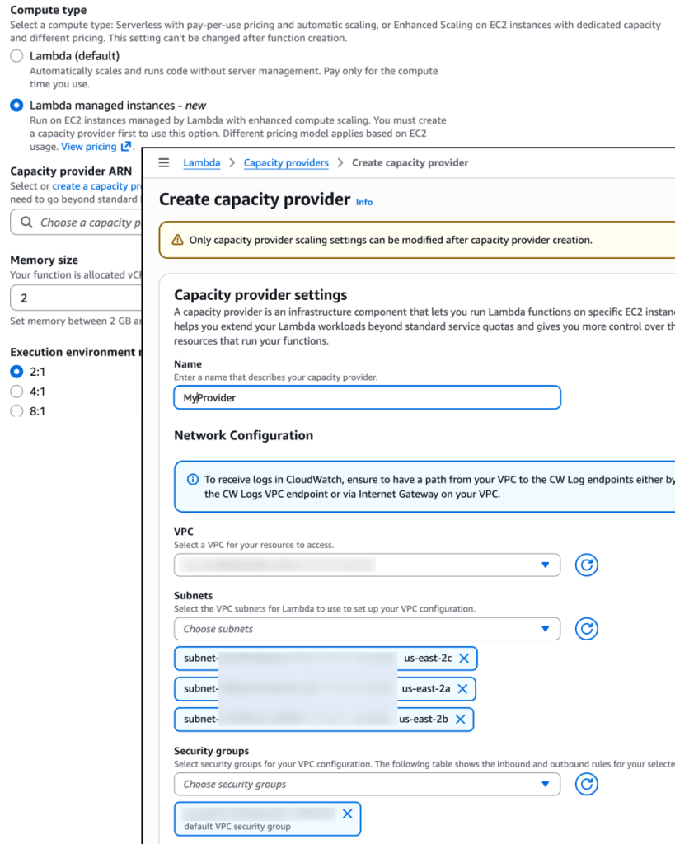The height and width of the screenshot is (844, 675).
Task: Refresh the VPC list
Action: pos(586,565)
